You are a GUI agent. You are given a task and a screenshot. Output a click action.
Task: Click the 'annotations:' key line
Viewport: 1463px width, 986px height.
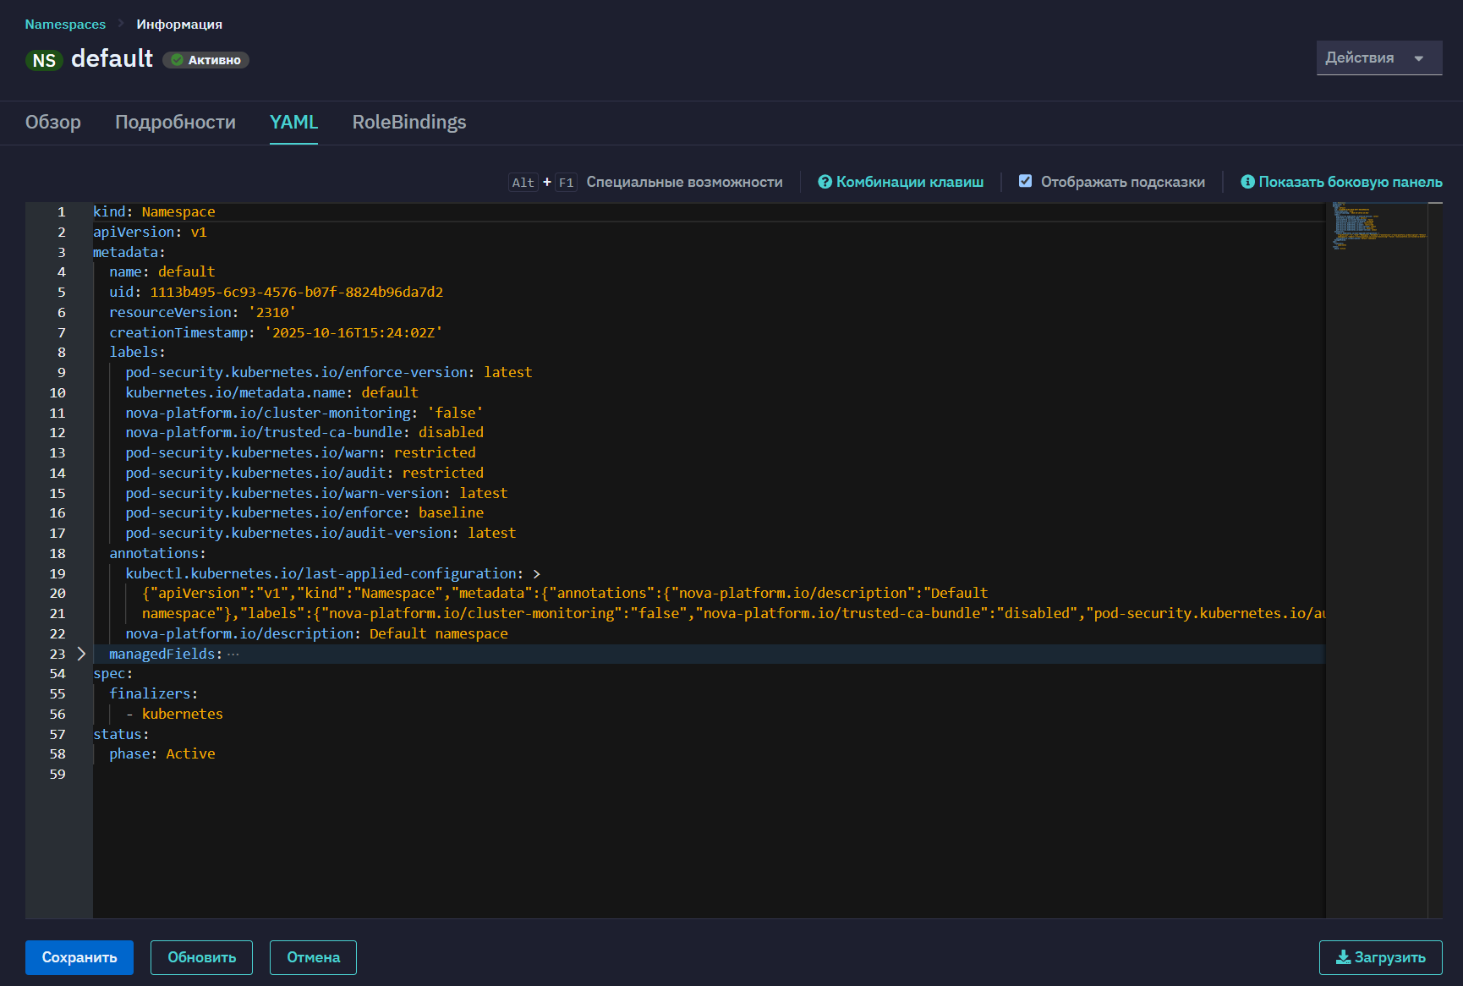click(x=158, y=553)
